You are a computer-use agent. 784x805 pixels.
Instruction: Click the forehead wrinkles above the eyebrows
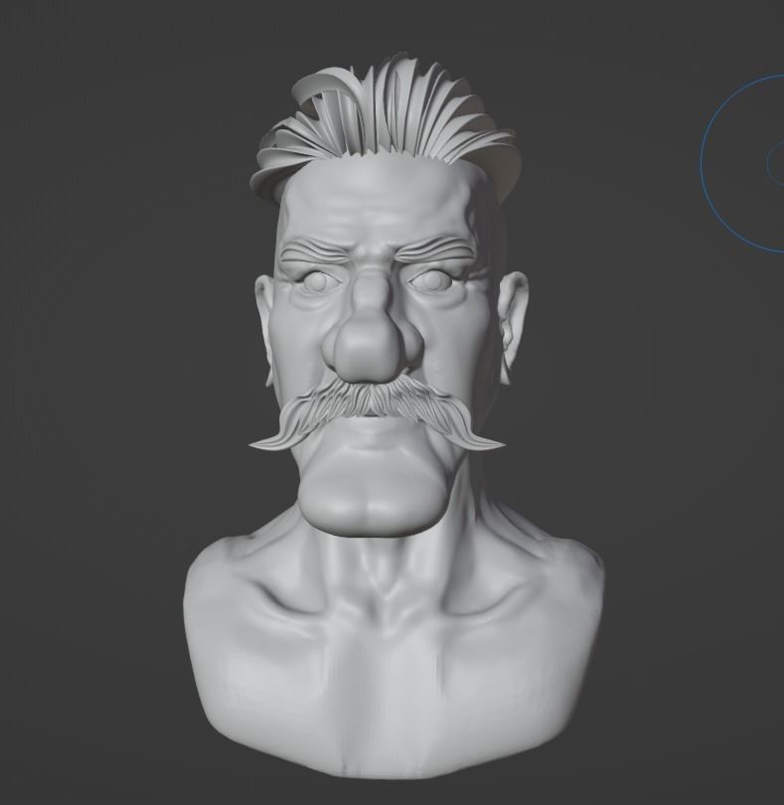[x=378, y=208]
